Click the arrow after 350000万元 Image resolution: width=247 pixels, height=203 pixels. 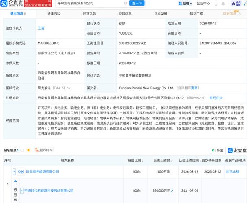click(x=172, y=191)
